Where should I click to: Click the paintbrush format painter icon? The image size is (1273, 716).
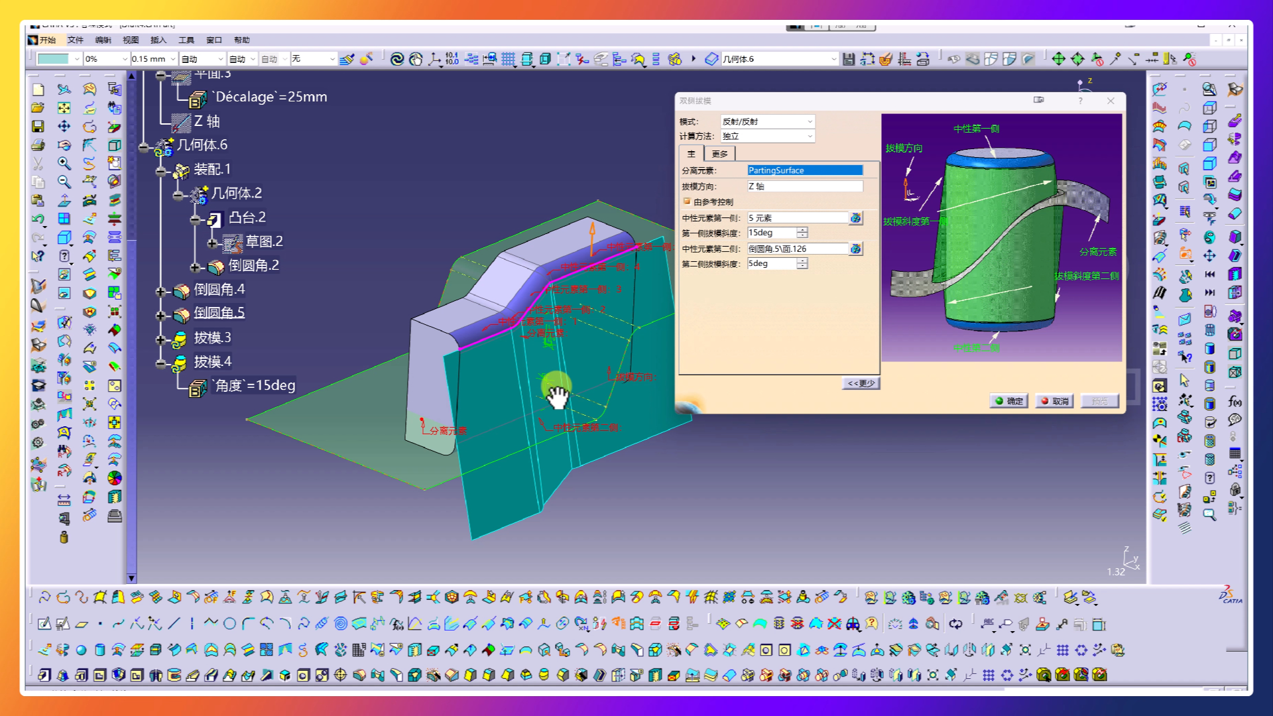pos(346,59)
